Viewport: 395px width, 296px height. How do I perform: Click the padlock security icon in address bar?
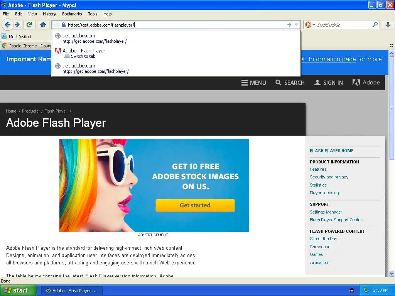(x=64, y=25)
